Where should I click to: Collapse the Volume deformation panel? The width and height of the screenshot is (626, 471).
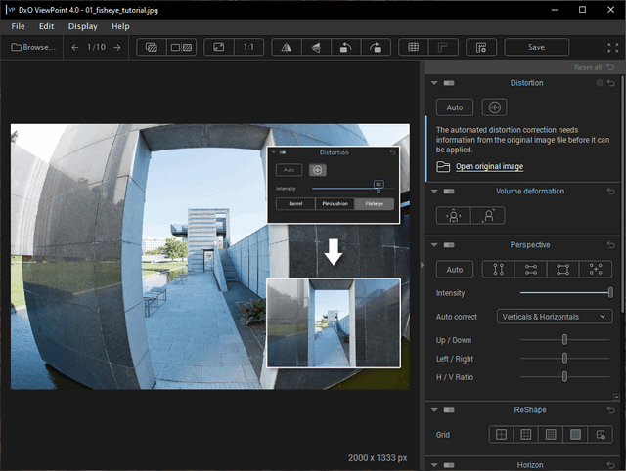point(434,192)
